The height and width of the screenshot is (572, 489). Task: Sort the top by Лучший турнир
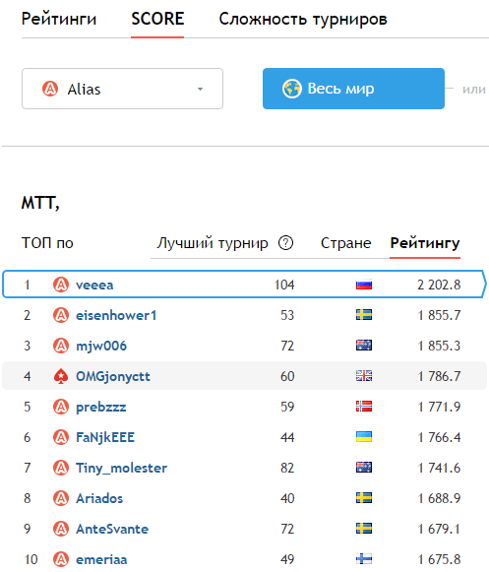213,243
